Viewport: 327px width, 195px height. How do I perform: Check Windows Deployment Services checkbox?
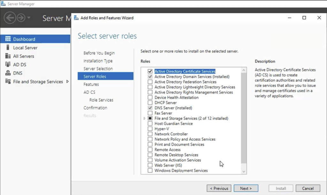(150, 170)
